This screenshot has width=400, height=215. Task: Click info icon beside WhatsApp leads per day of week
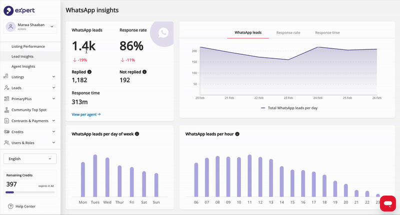click(137, 134)
